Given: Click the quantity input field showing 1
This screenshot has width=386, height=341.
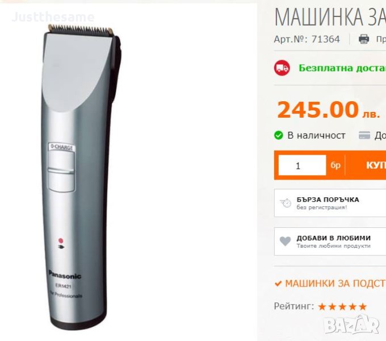Looking at the screenshot, I should (303, 165).
